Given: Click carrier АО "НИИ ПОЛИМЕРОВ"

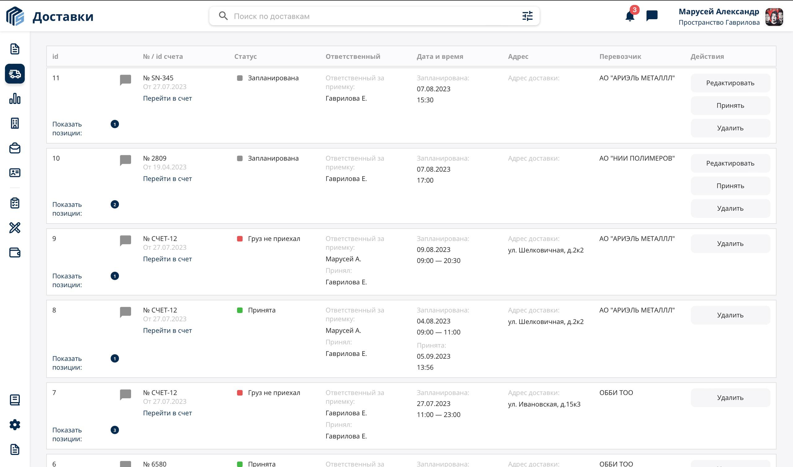Looking at the screenshot, I should [x=637, y=158].
